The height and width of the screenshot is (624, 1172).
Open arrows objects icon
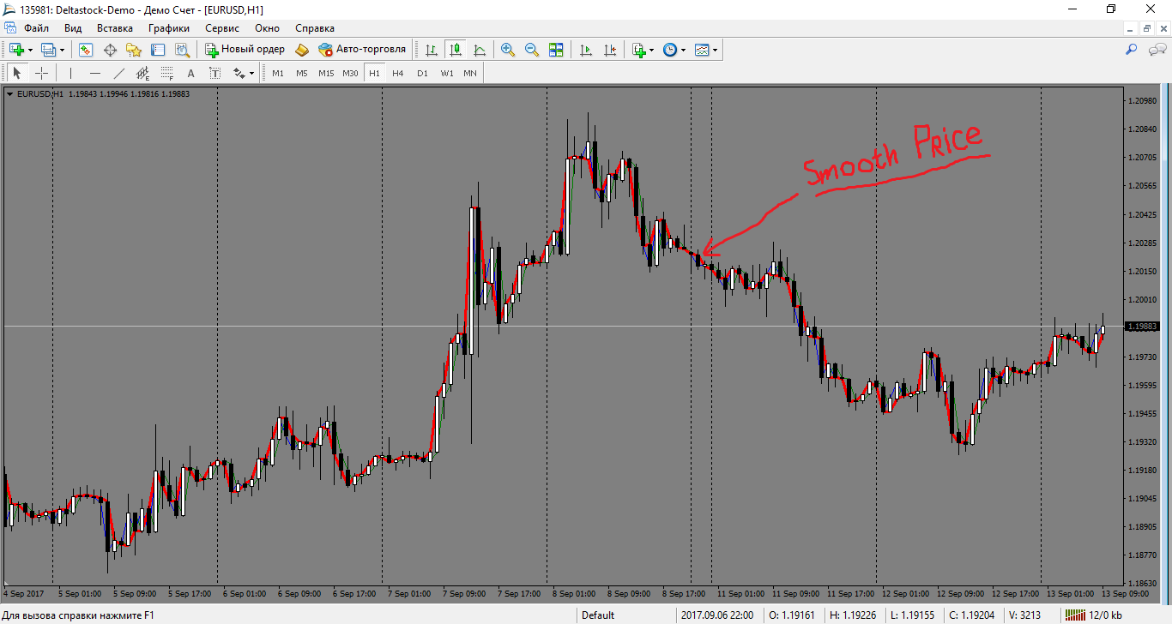pyautogui.click(x=239, y=73)
